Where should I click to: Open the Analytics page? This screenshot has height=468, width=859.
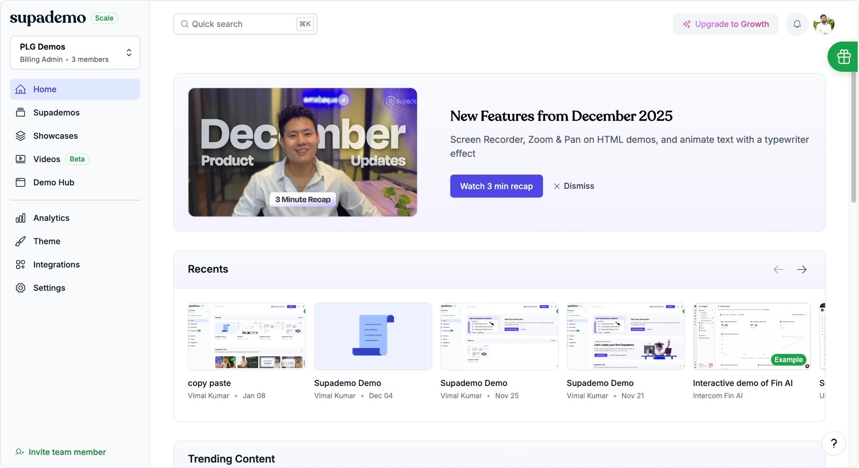[x=75, y=218]
